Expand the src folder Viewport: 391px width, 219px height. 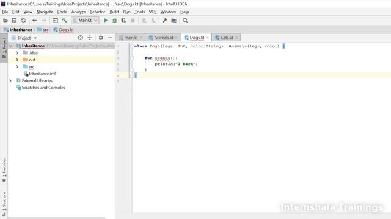coord(17,67)
